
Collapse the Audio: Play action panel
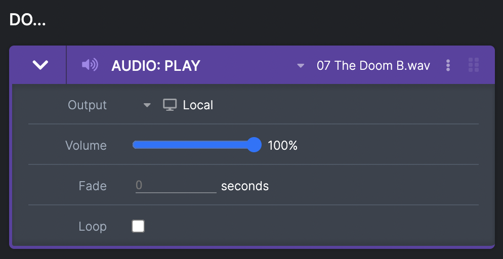40,65
